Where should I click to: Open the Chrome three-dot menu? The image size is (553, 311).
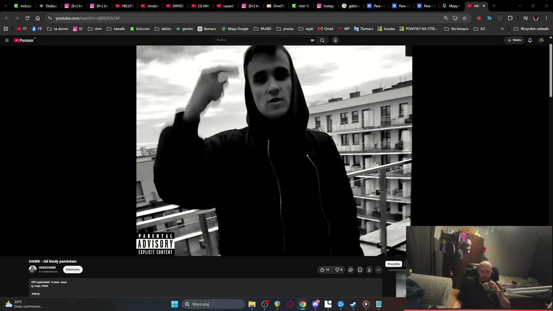(x=547, y=18)
